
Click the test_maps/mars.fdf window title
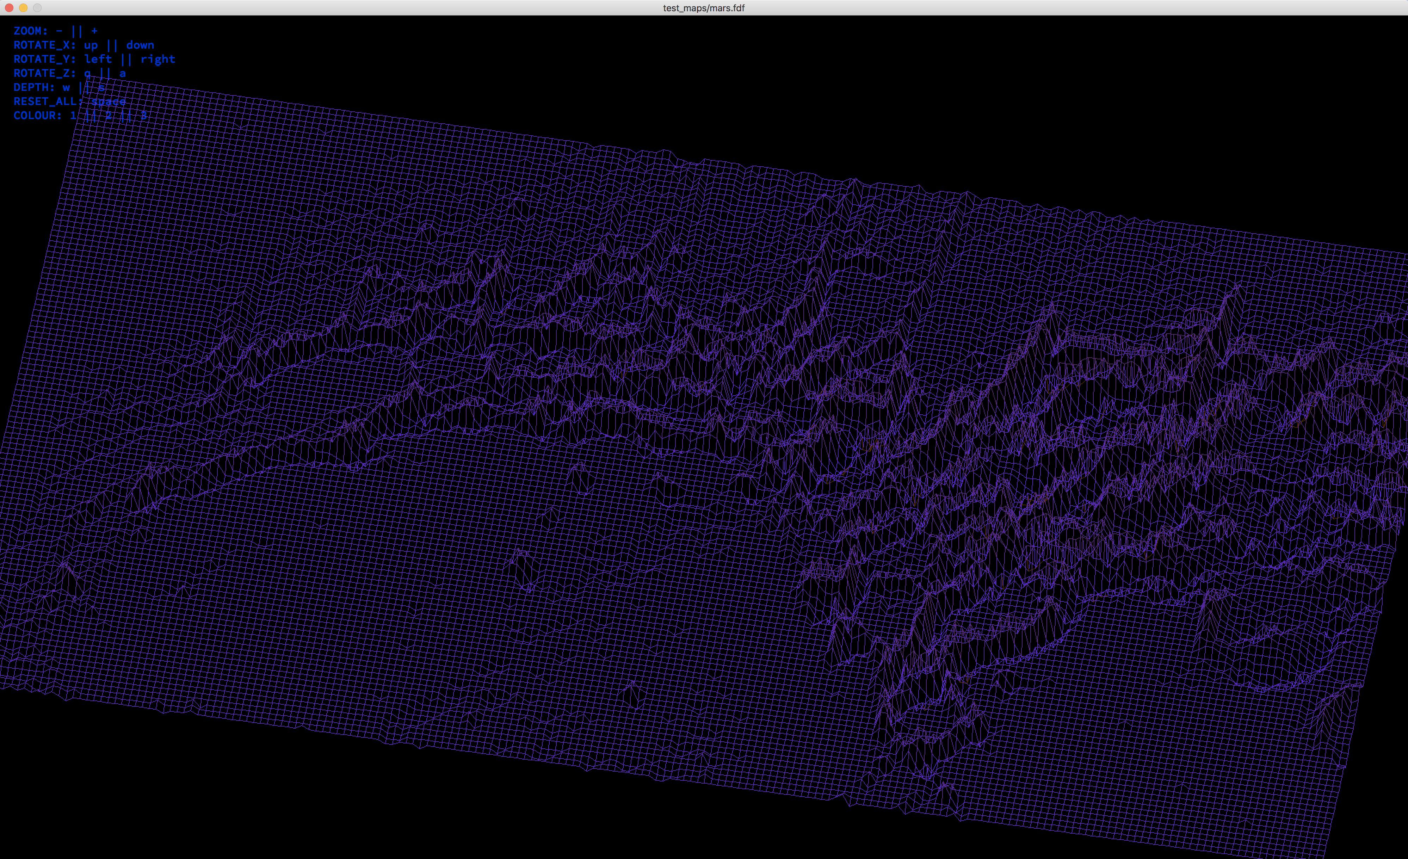(x=703, y=8)
